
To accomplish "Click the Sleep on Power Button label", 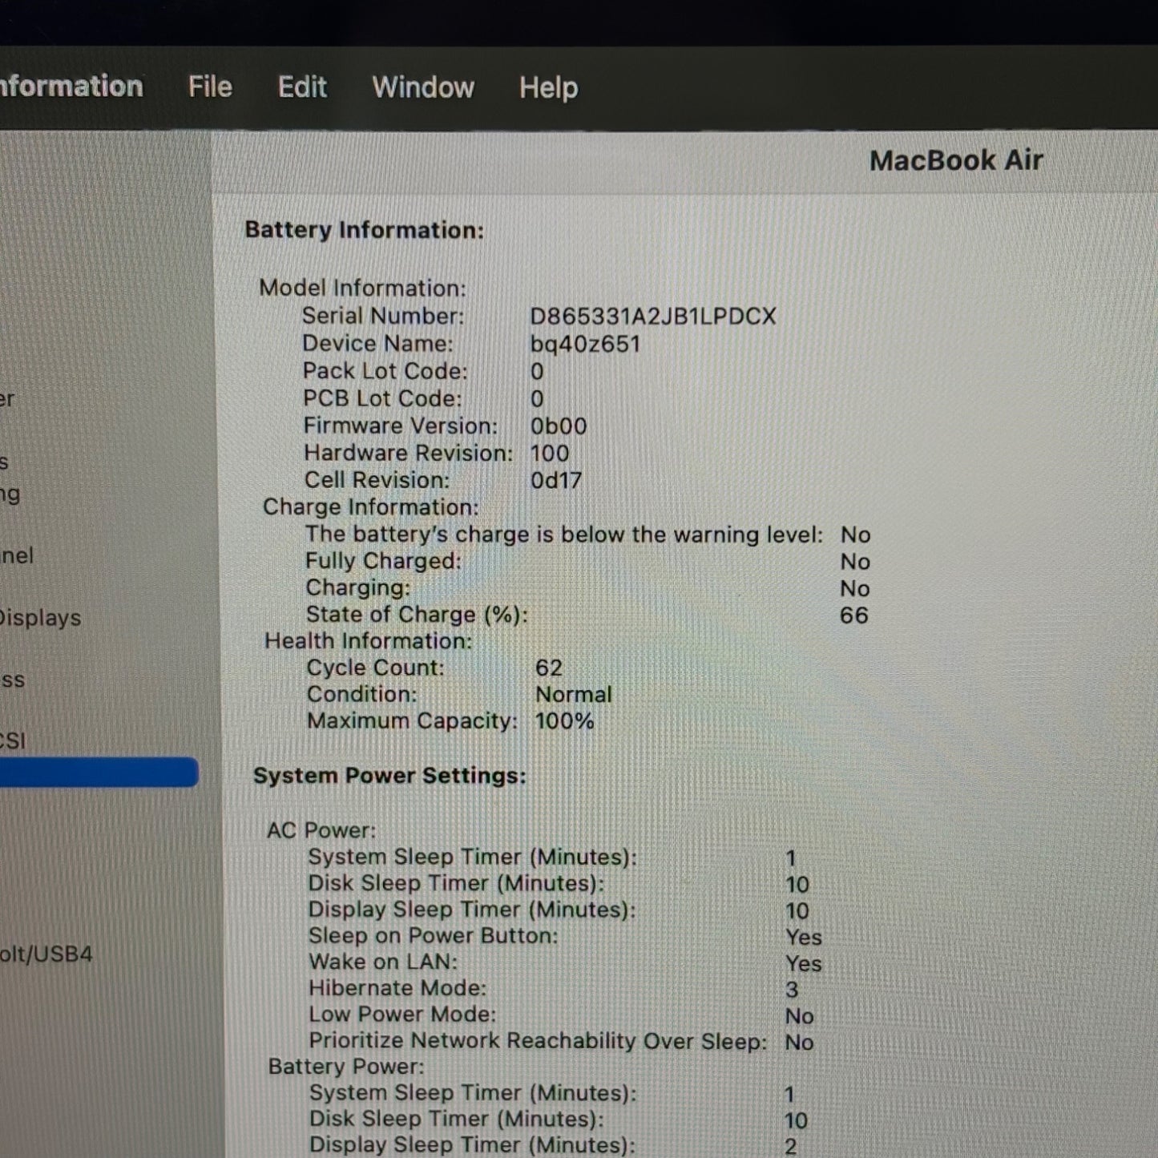I will (434, 936).
